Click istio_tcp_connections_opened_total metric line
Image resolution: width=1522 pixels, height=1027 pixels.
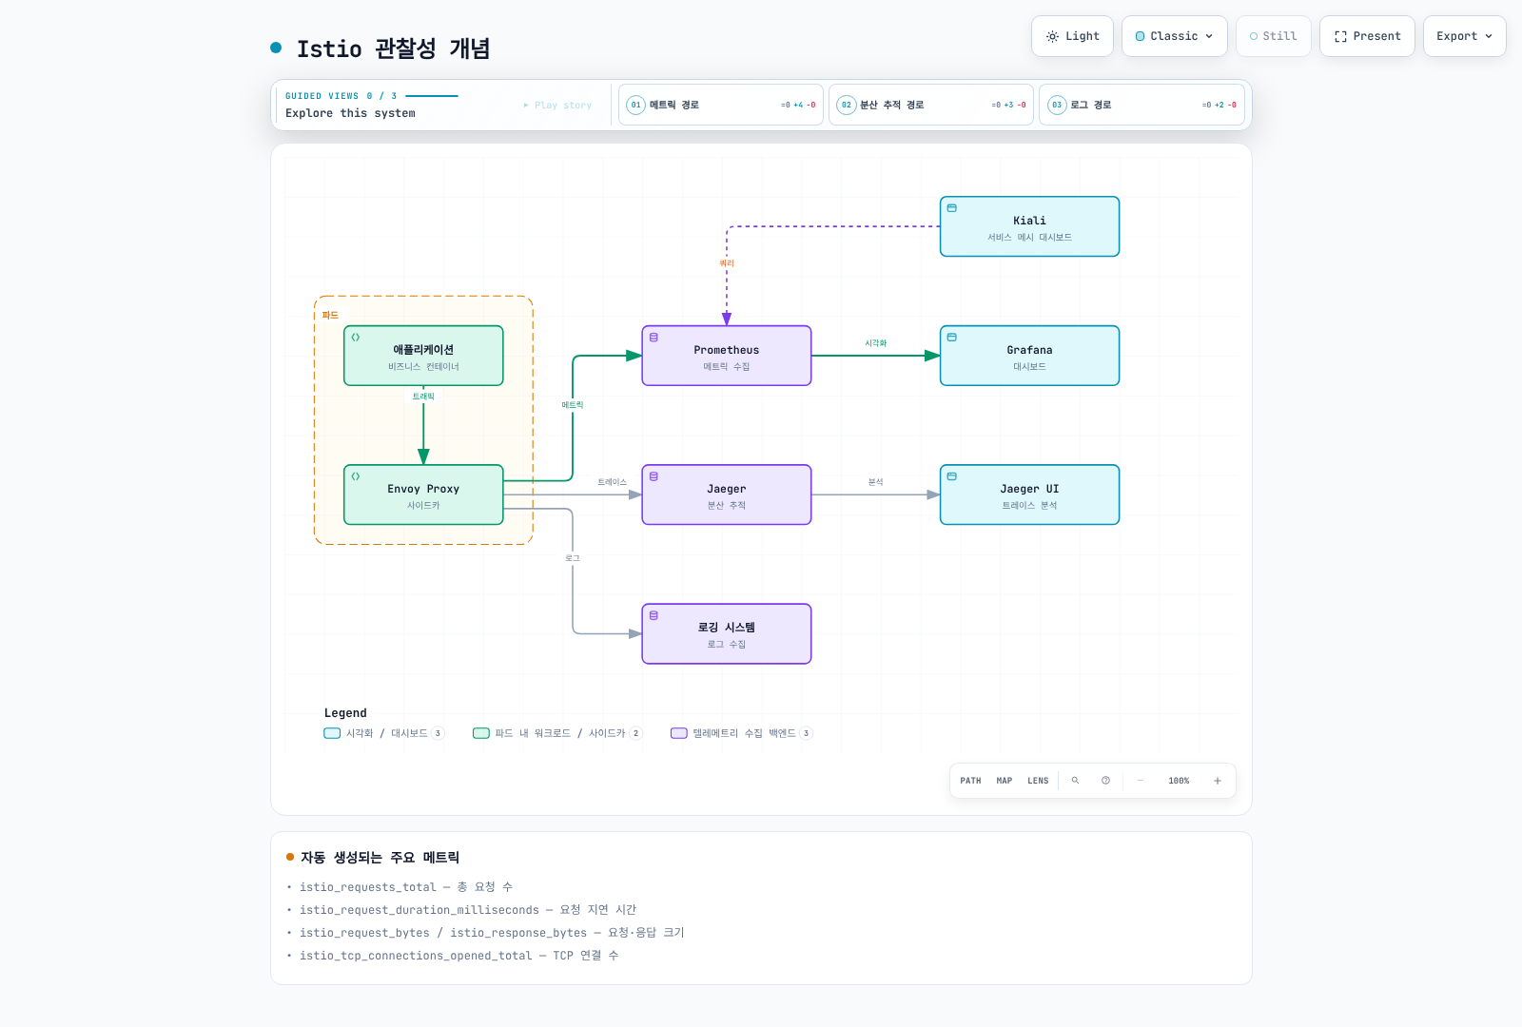[x=459, y=956]
